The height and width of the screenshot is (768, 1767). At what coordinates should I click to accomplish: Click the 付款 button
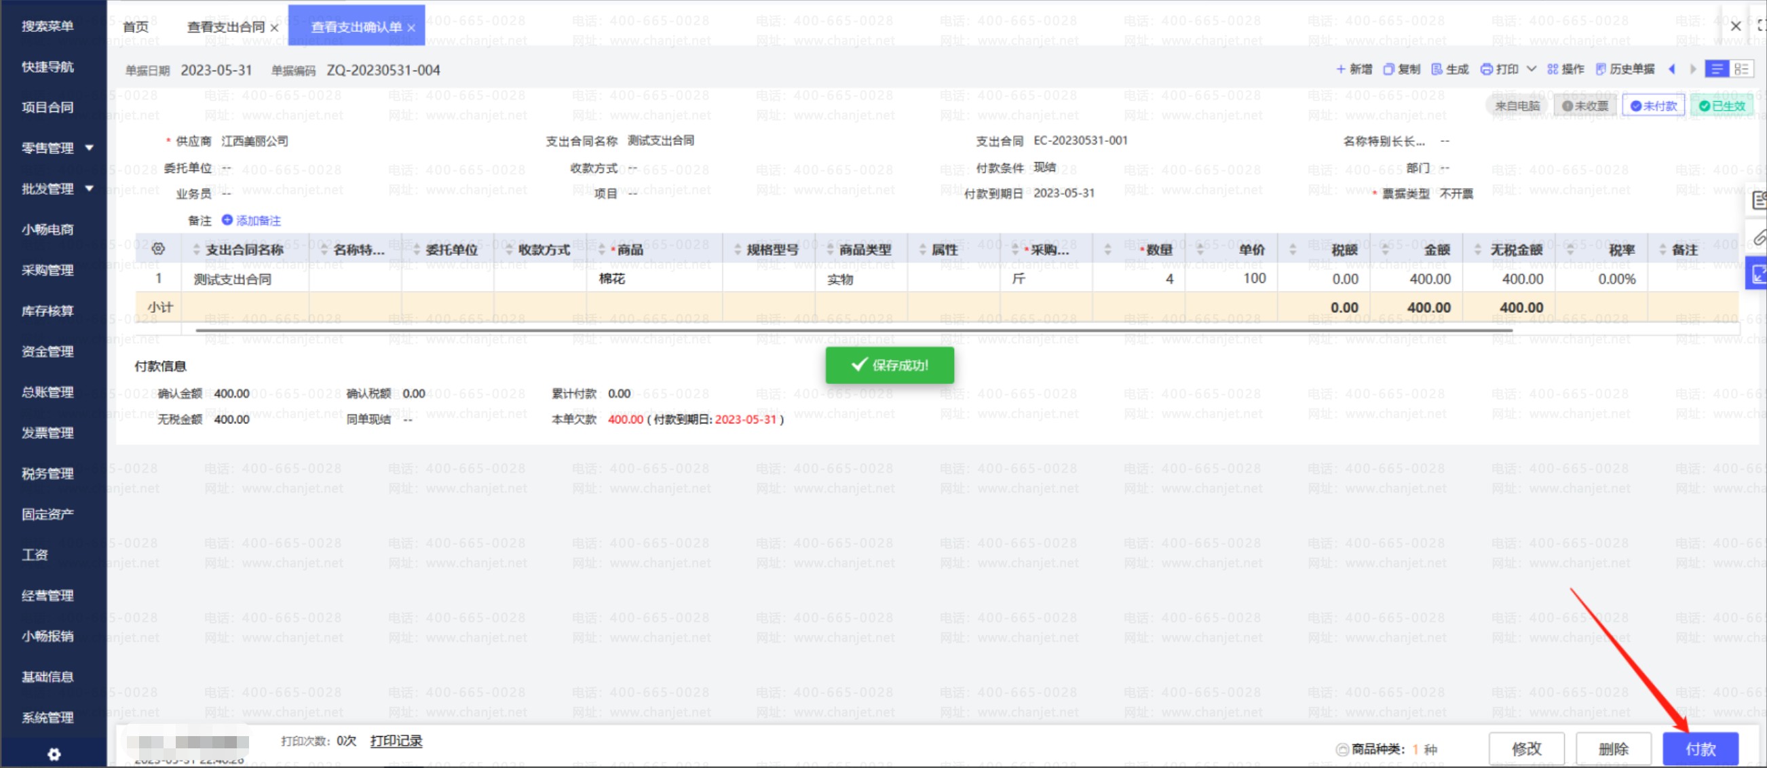pos(1700,749)
